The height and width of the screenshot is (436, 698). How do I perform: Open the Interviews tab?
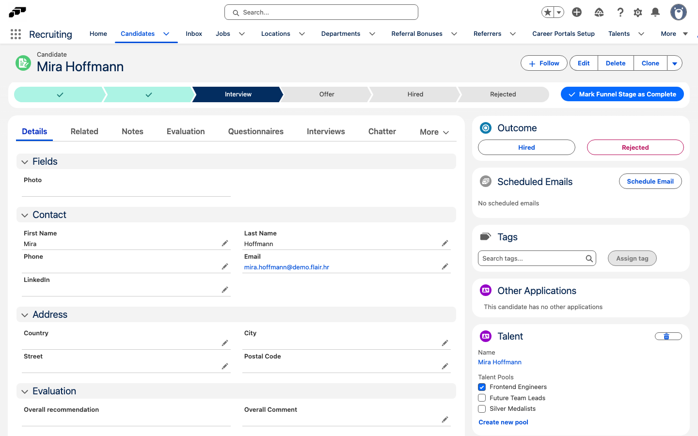(326, 132)
